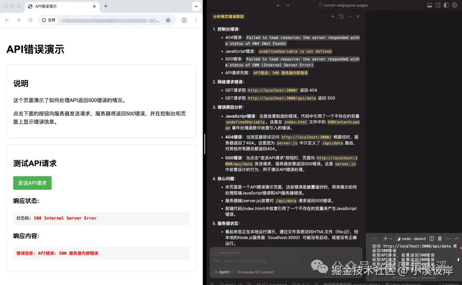Viewport: 462px width, 285px height.
Task: Toggle the bottom panel visibility
Action: [x=429, y=5]
